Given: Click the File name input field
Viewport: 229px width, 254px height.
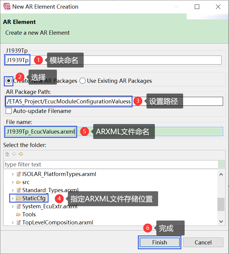Looking at the screenshot, I should (x=114, y=131).
